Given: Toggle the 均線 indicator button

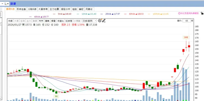Looking at the screenshot, I should click(x=10, y=21).
